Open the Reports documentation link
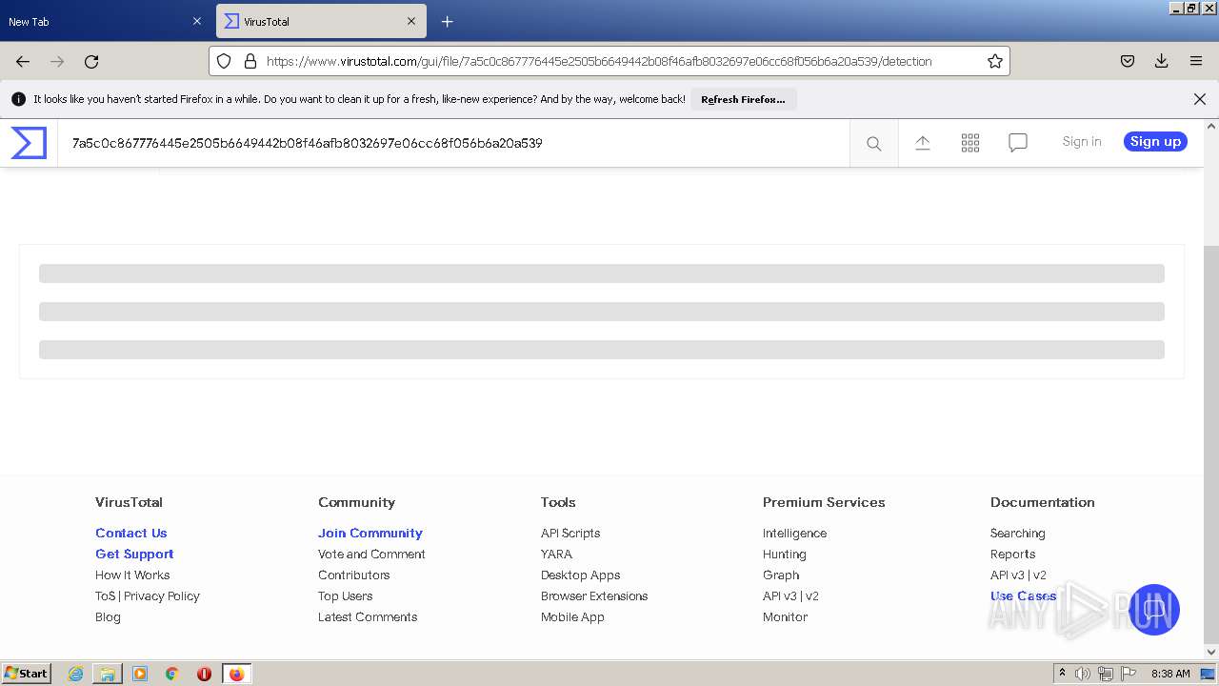Screen dimensions: 1219x686 coord(1012,554)
